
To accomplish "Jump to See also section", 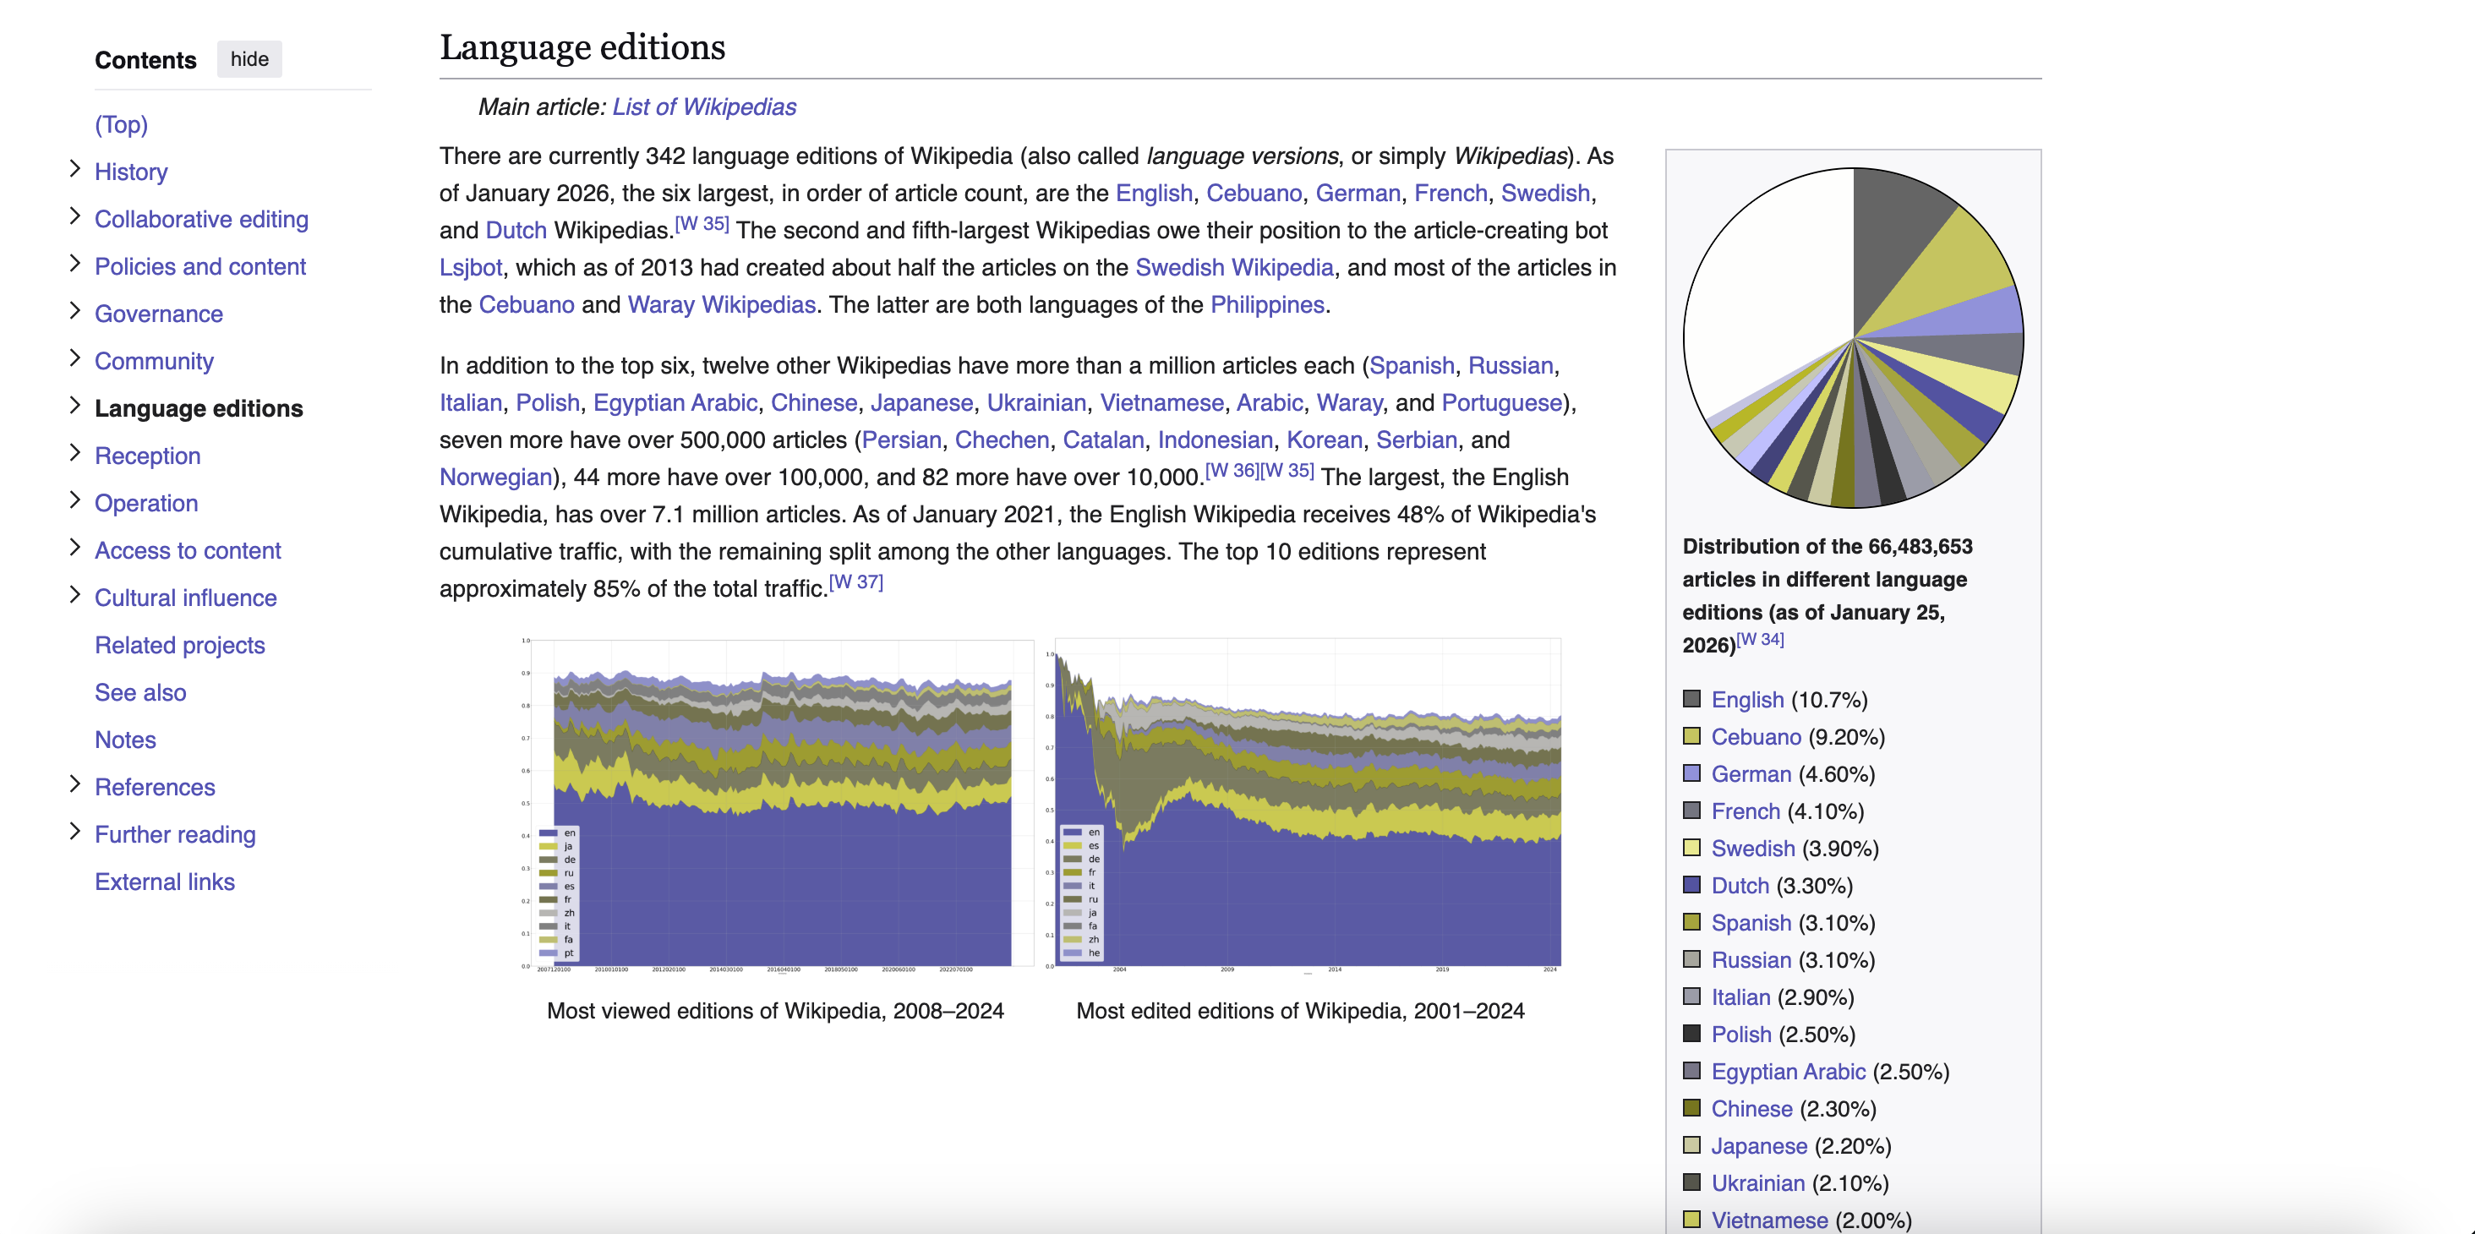I will pyautogui.click(x=140, y=692).
